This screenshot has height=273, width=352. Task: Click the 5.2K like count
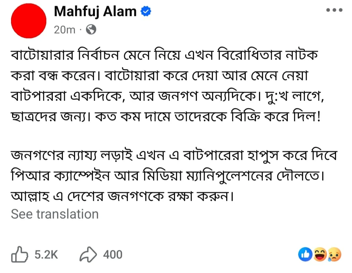(x=46, y=254)
